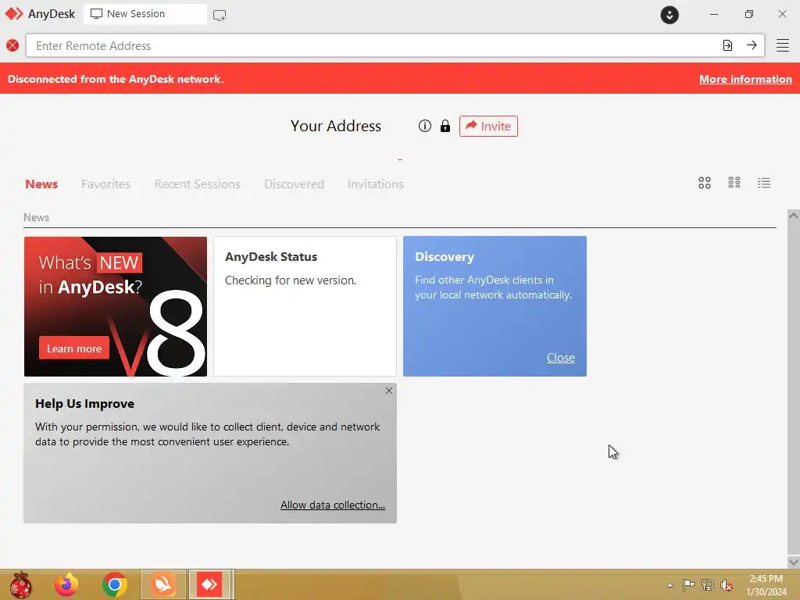Show hidden system tray icons
The image size is (800, 600).
670,585
